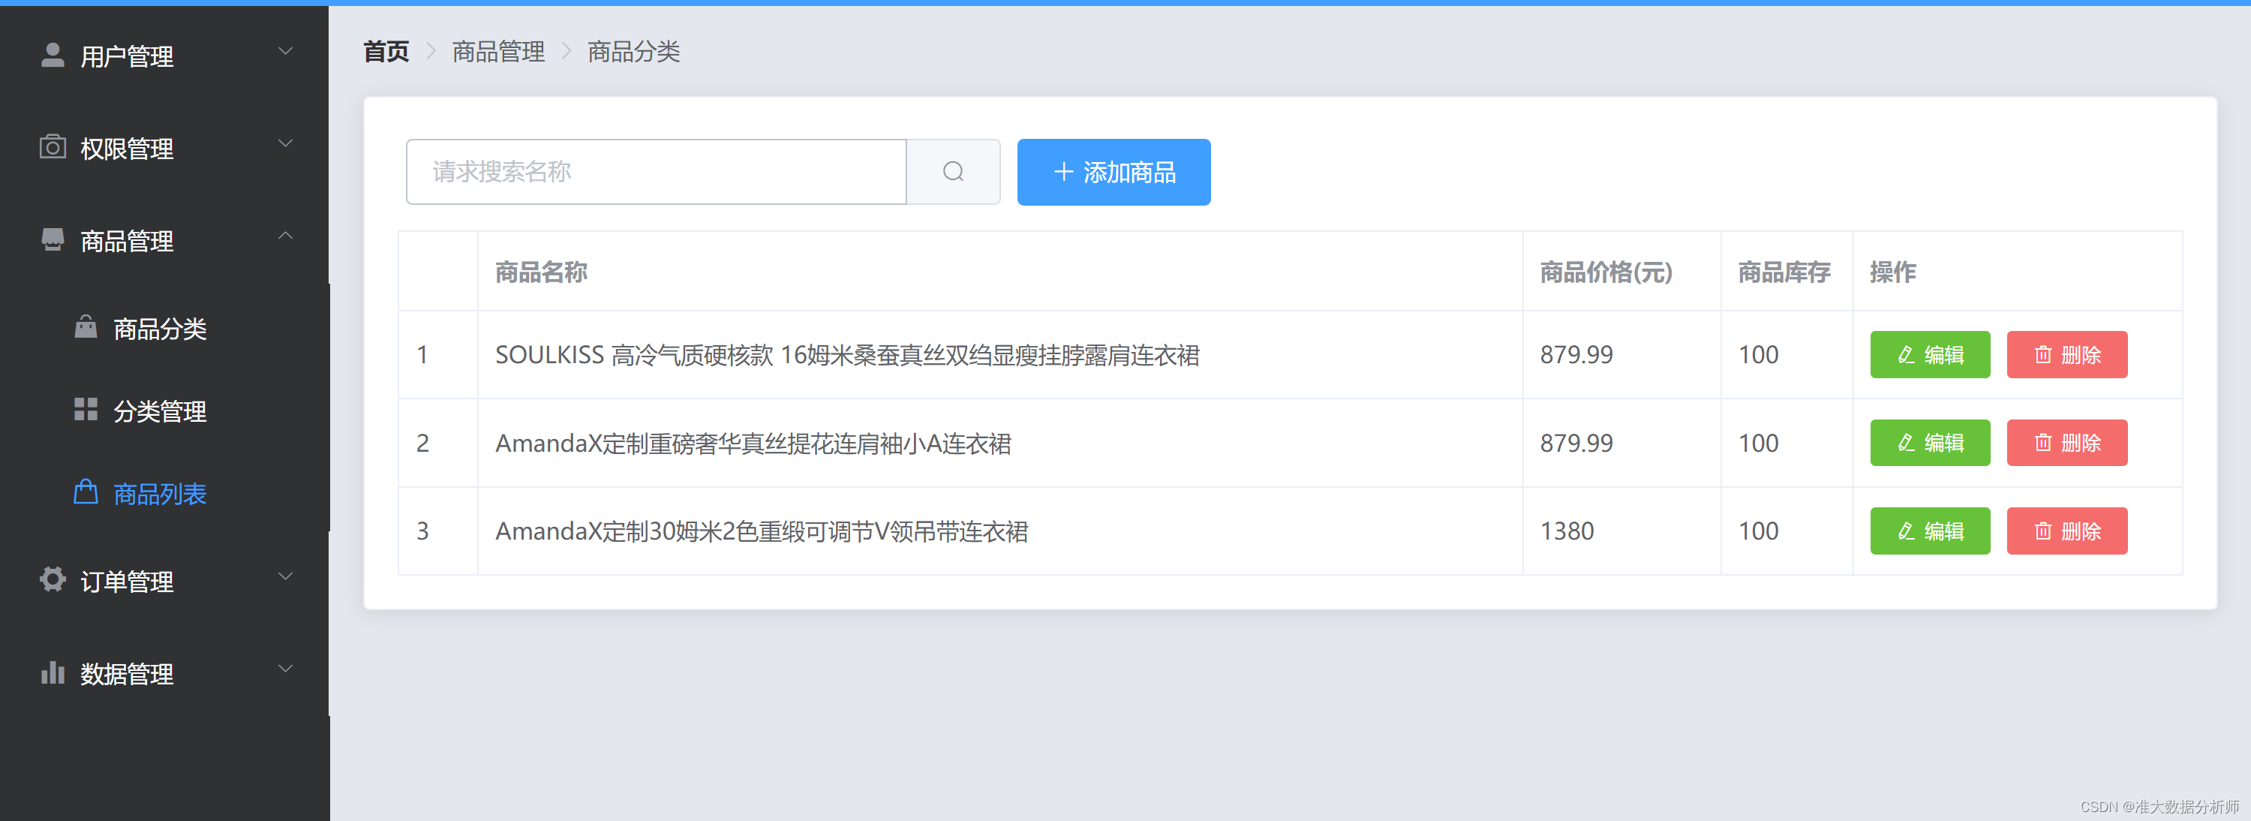The width and height of the screenshot is (2251, 821).
Task: Delete the AmandaX 真丝提花 product row
Action: click(x=2066, y=443)
